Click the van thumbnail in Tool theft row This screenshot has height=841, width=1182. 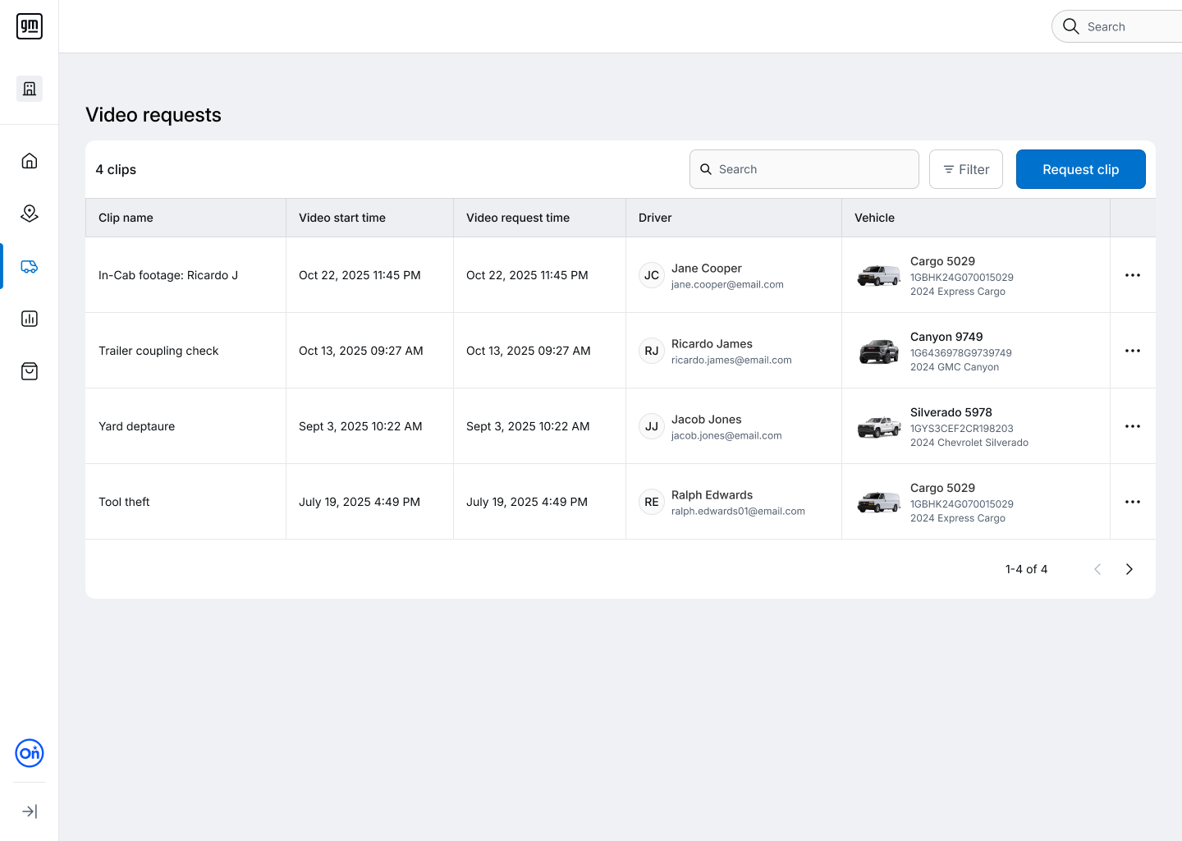(x=879, y=502)
